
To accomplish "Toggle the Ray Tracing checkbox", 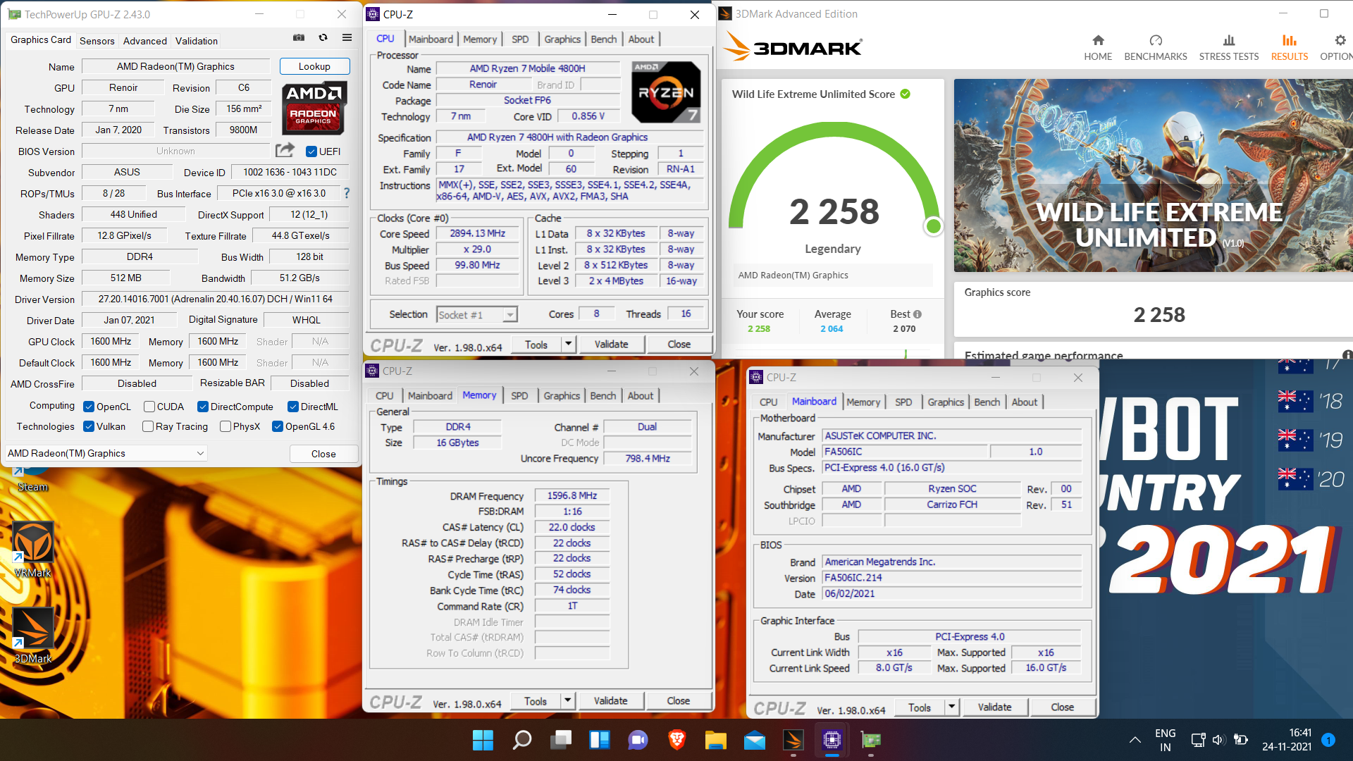I will point(148,426).
